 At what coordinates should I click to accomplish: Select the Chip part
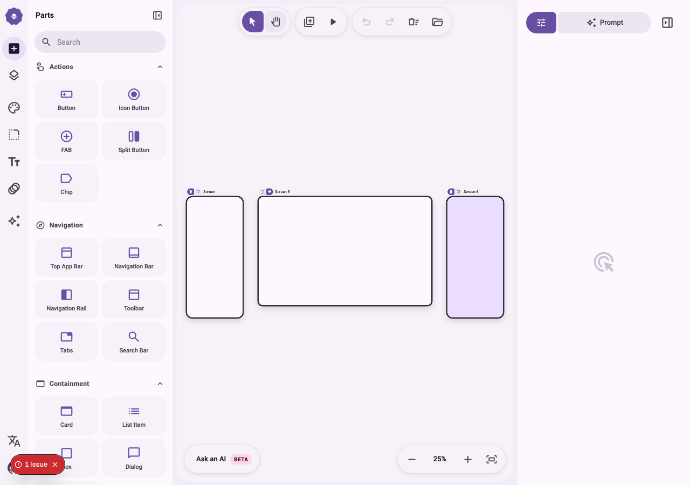tap(66, 183)
